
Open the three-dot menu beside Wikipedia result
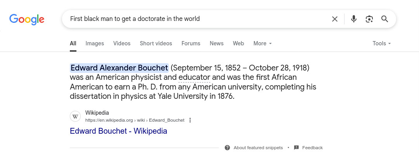tap(190, 120)
